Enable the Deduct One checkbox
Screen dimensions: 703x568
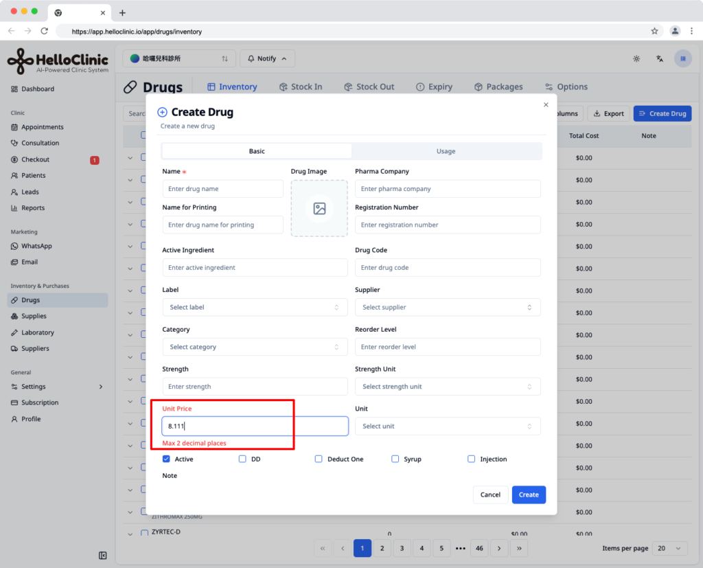pyautogui.click(x=319, y=459)
